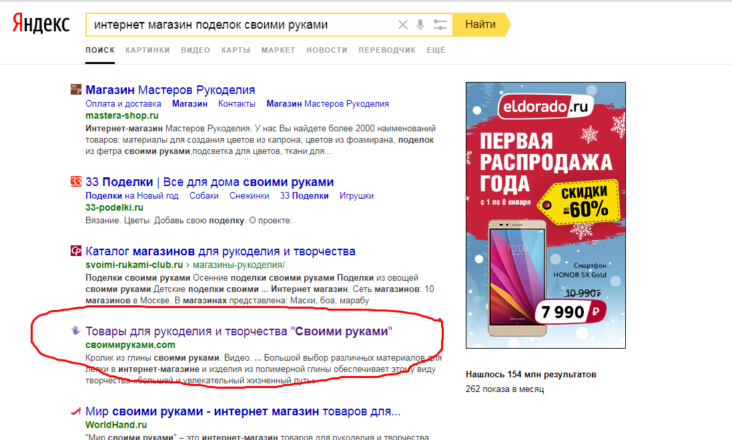The image size is (732, 440).
Task: Open the Карты tab
Action: click(236, 50)
